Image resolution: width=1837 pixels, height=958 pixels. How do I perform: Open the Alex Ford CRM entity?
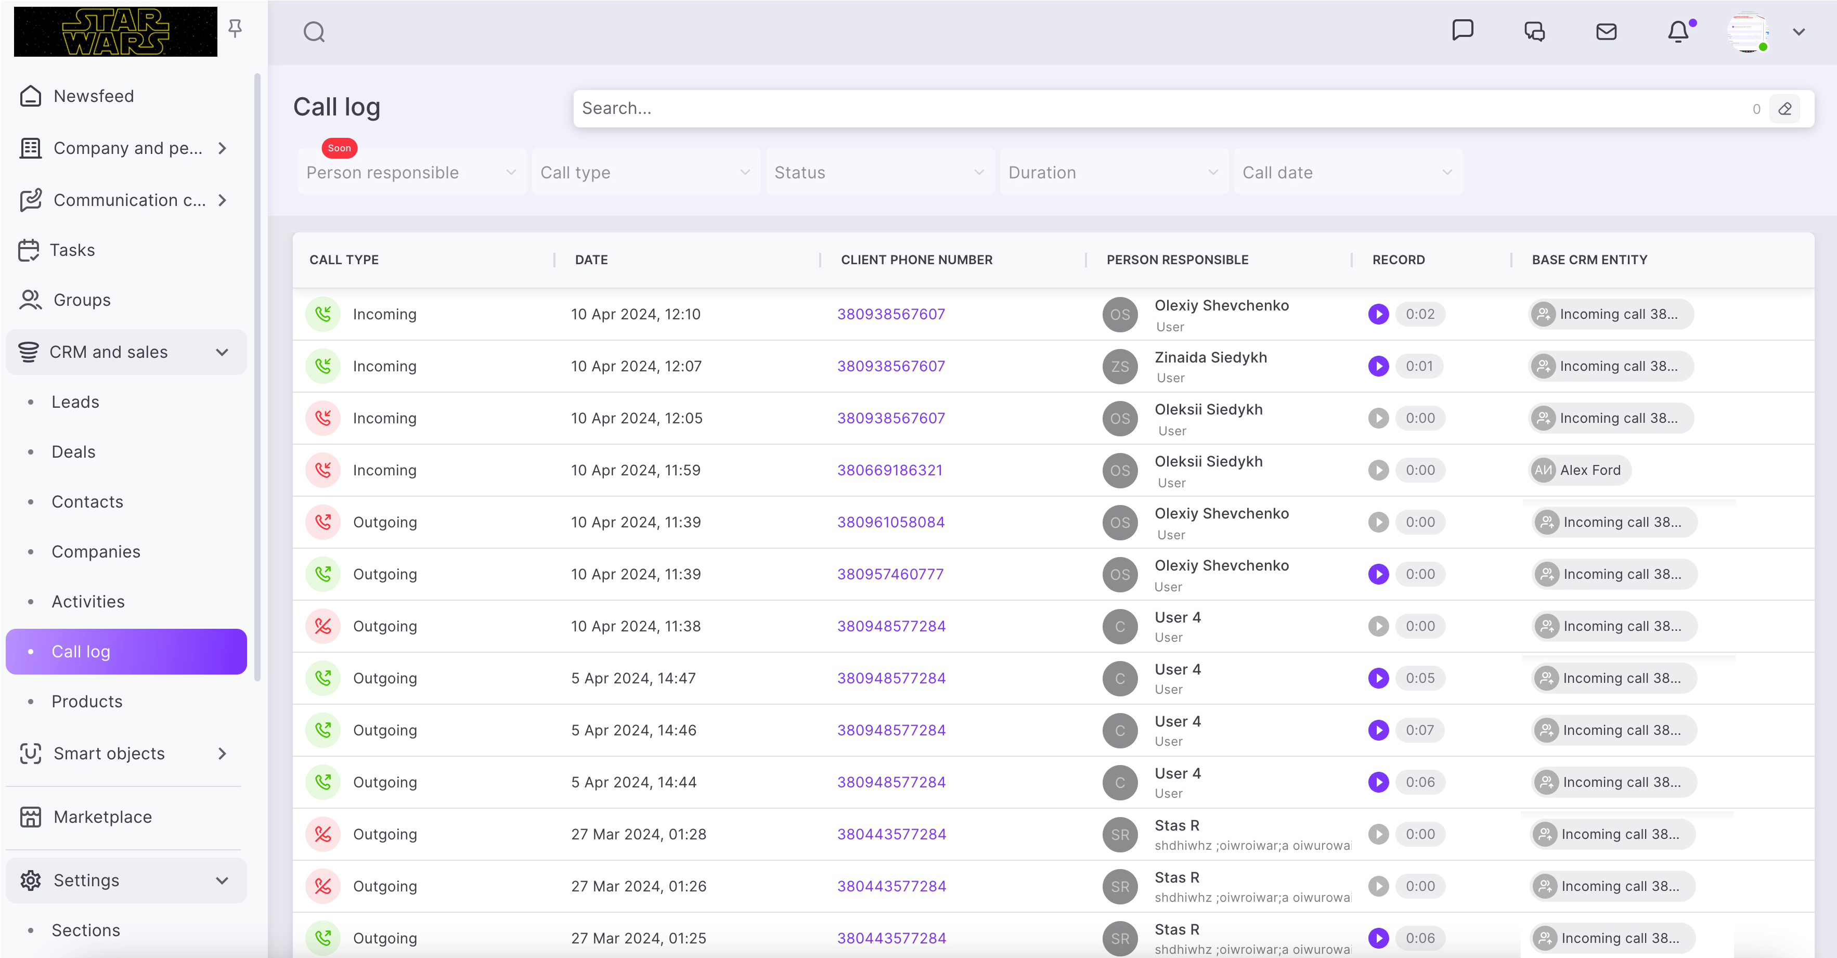coord(1580,470)
